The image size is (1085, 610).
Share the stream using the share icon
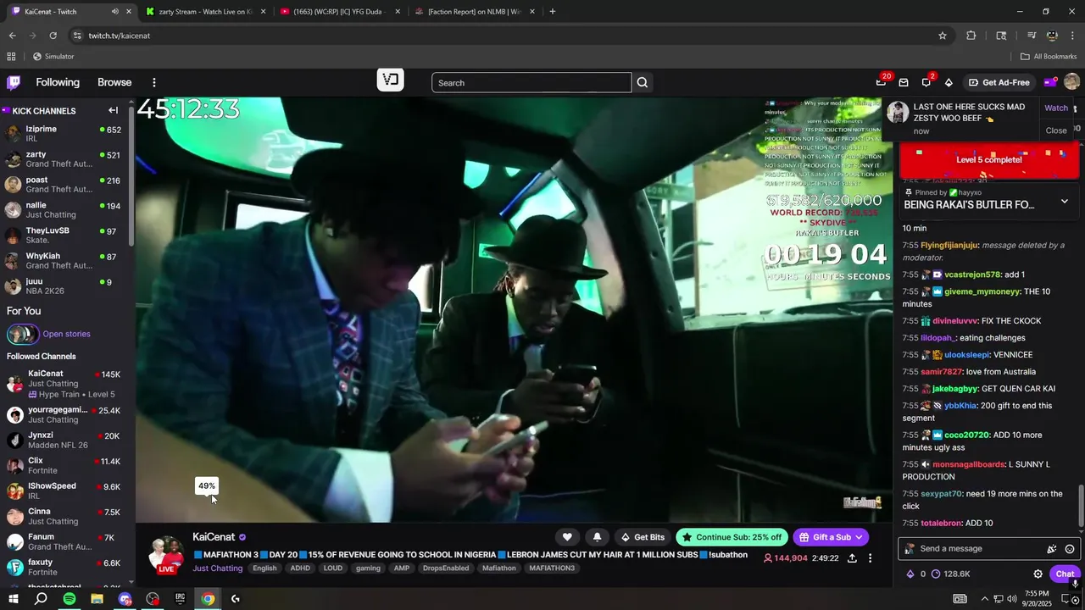coord(852,558)
